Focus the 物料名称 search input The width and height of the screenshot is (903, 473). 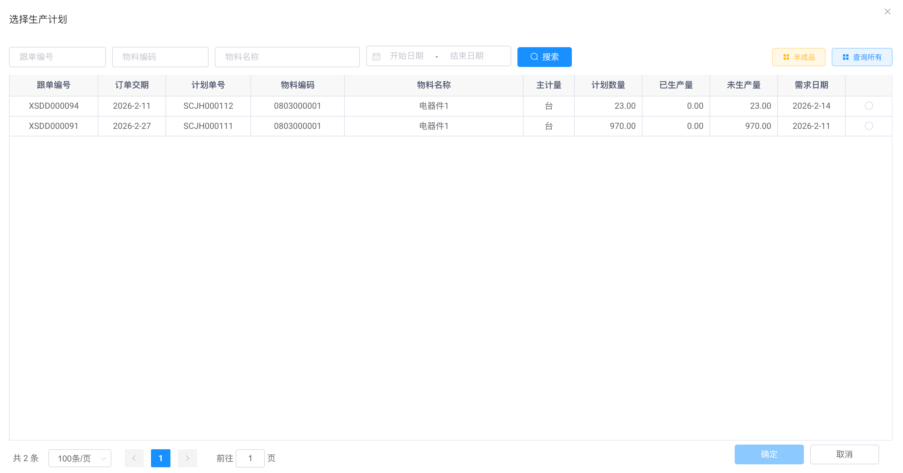pos(287,57)
